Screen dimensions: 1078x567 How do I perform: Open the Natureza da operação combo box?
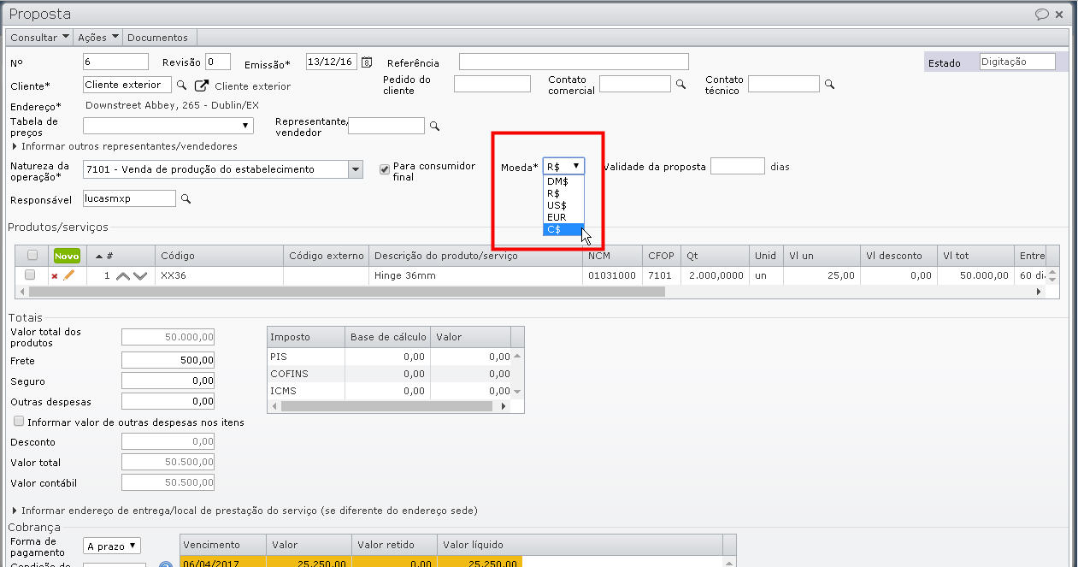[223, 169]
